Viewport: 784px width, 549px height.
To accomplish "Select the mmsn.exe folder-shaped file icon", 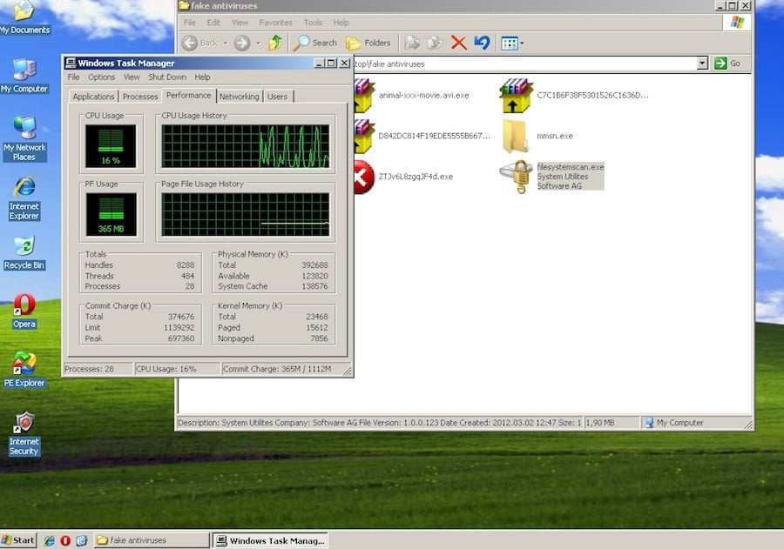I will coord(516,136).
